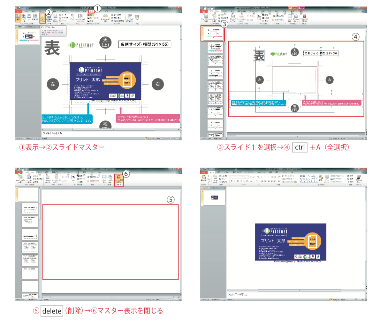Click Fit to Window icon, top-left window

click(x=80, y=18)
